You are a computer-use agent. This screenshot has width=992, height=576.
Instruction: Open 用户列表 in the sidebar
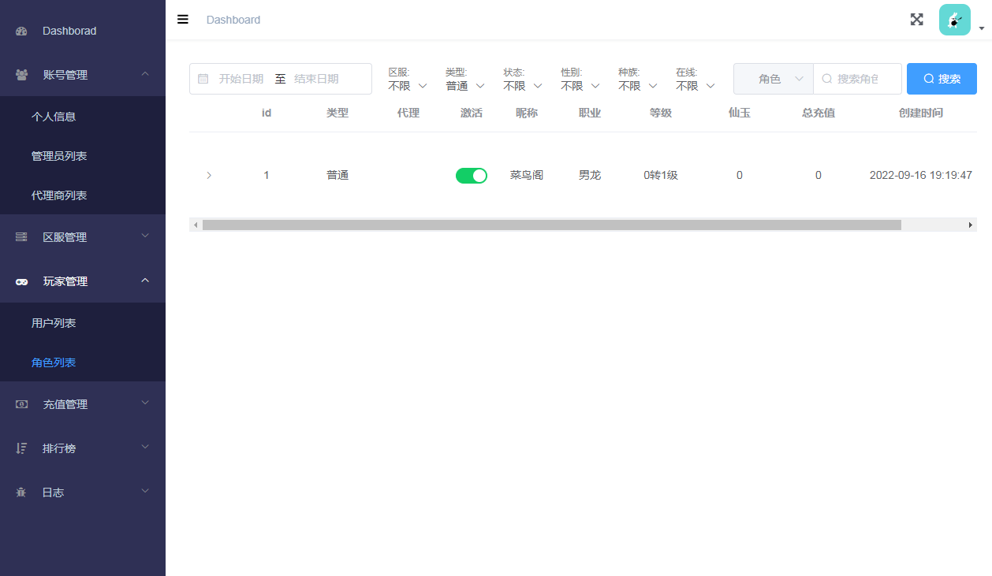[x=54, y=323]
